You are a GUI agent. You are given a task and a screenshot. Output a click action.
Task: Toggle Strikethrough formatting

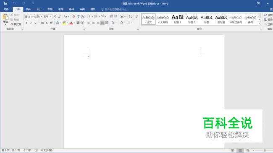42,23
